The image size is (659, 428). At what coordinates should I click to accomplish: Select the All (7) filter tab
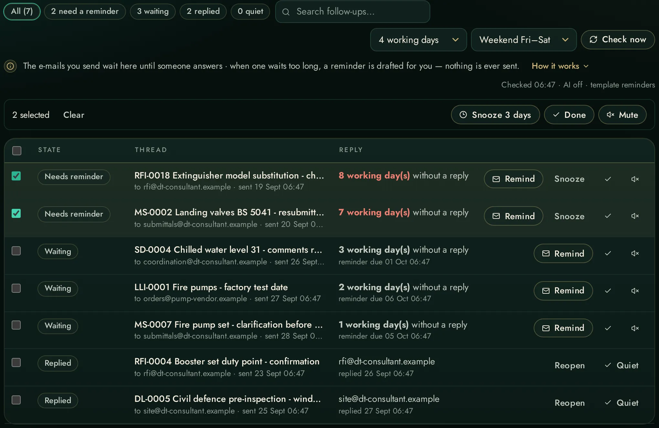22,11
